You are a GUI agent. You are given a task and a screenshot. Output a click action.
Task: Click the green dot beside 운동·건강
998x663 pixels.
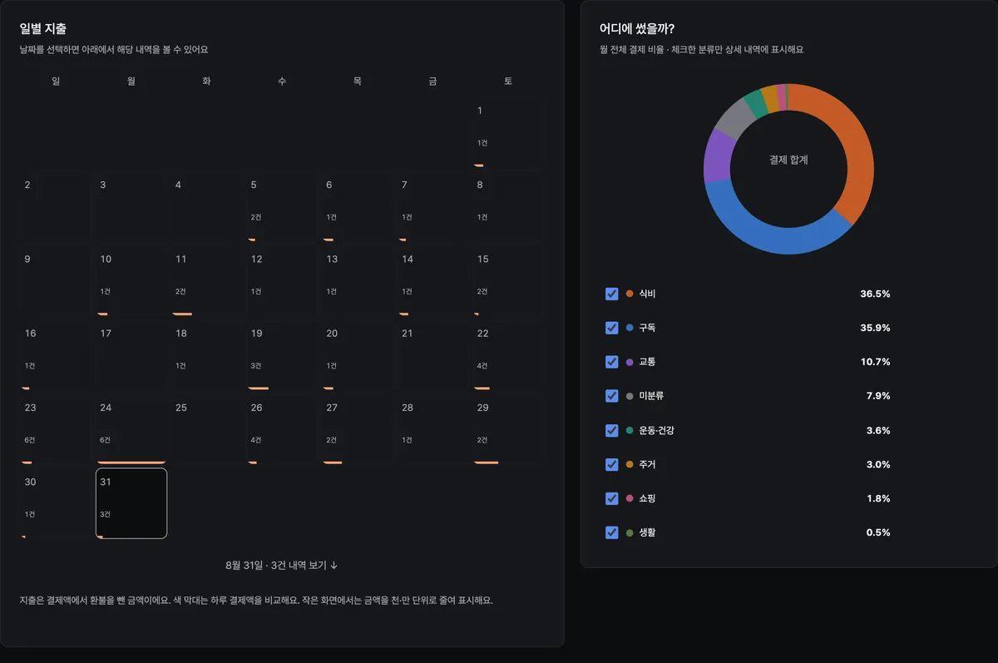[x=630, y=430]
